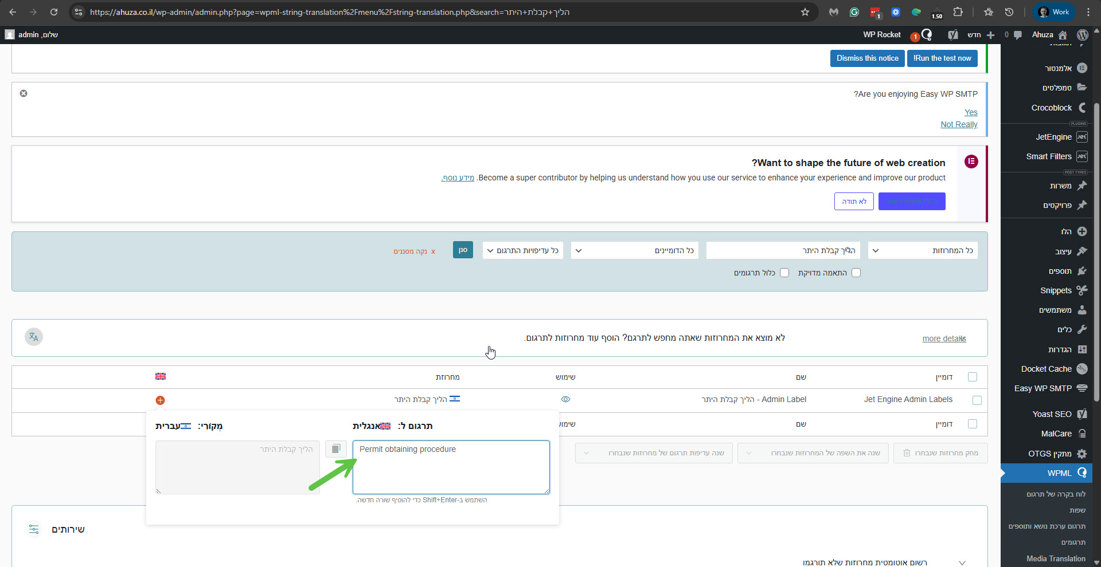Reload the page in browser
This screenshot has width=1101, height=567.
point(54,12)
